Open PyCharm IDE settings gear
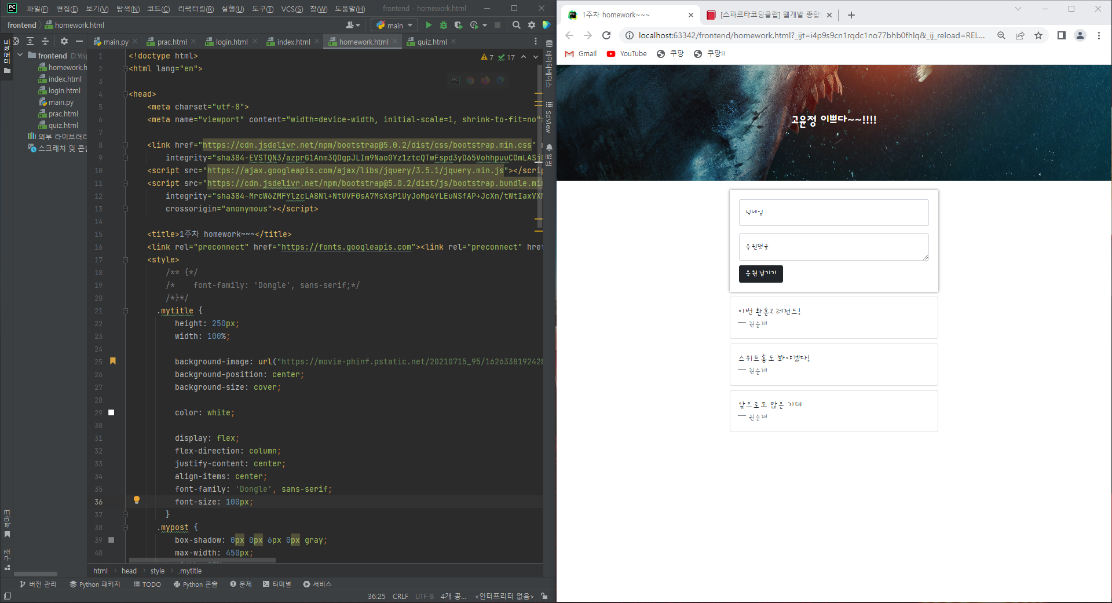 [532, 25]
